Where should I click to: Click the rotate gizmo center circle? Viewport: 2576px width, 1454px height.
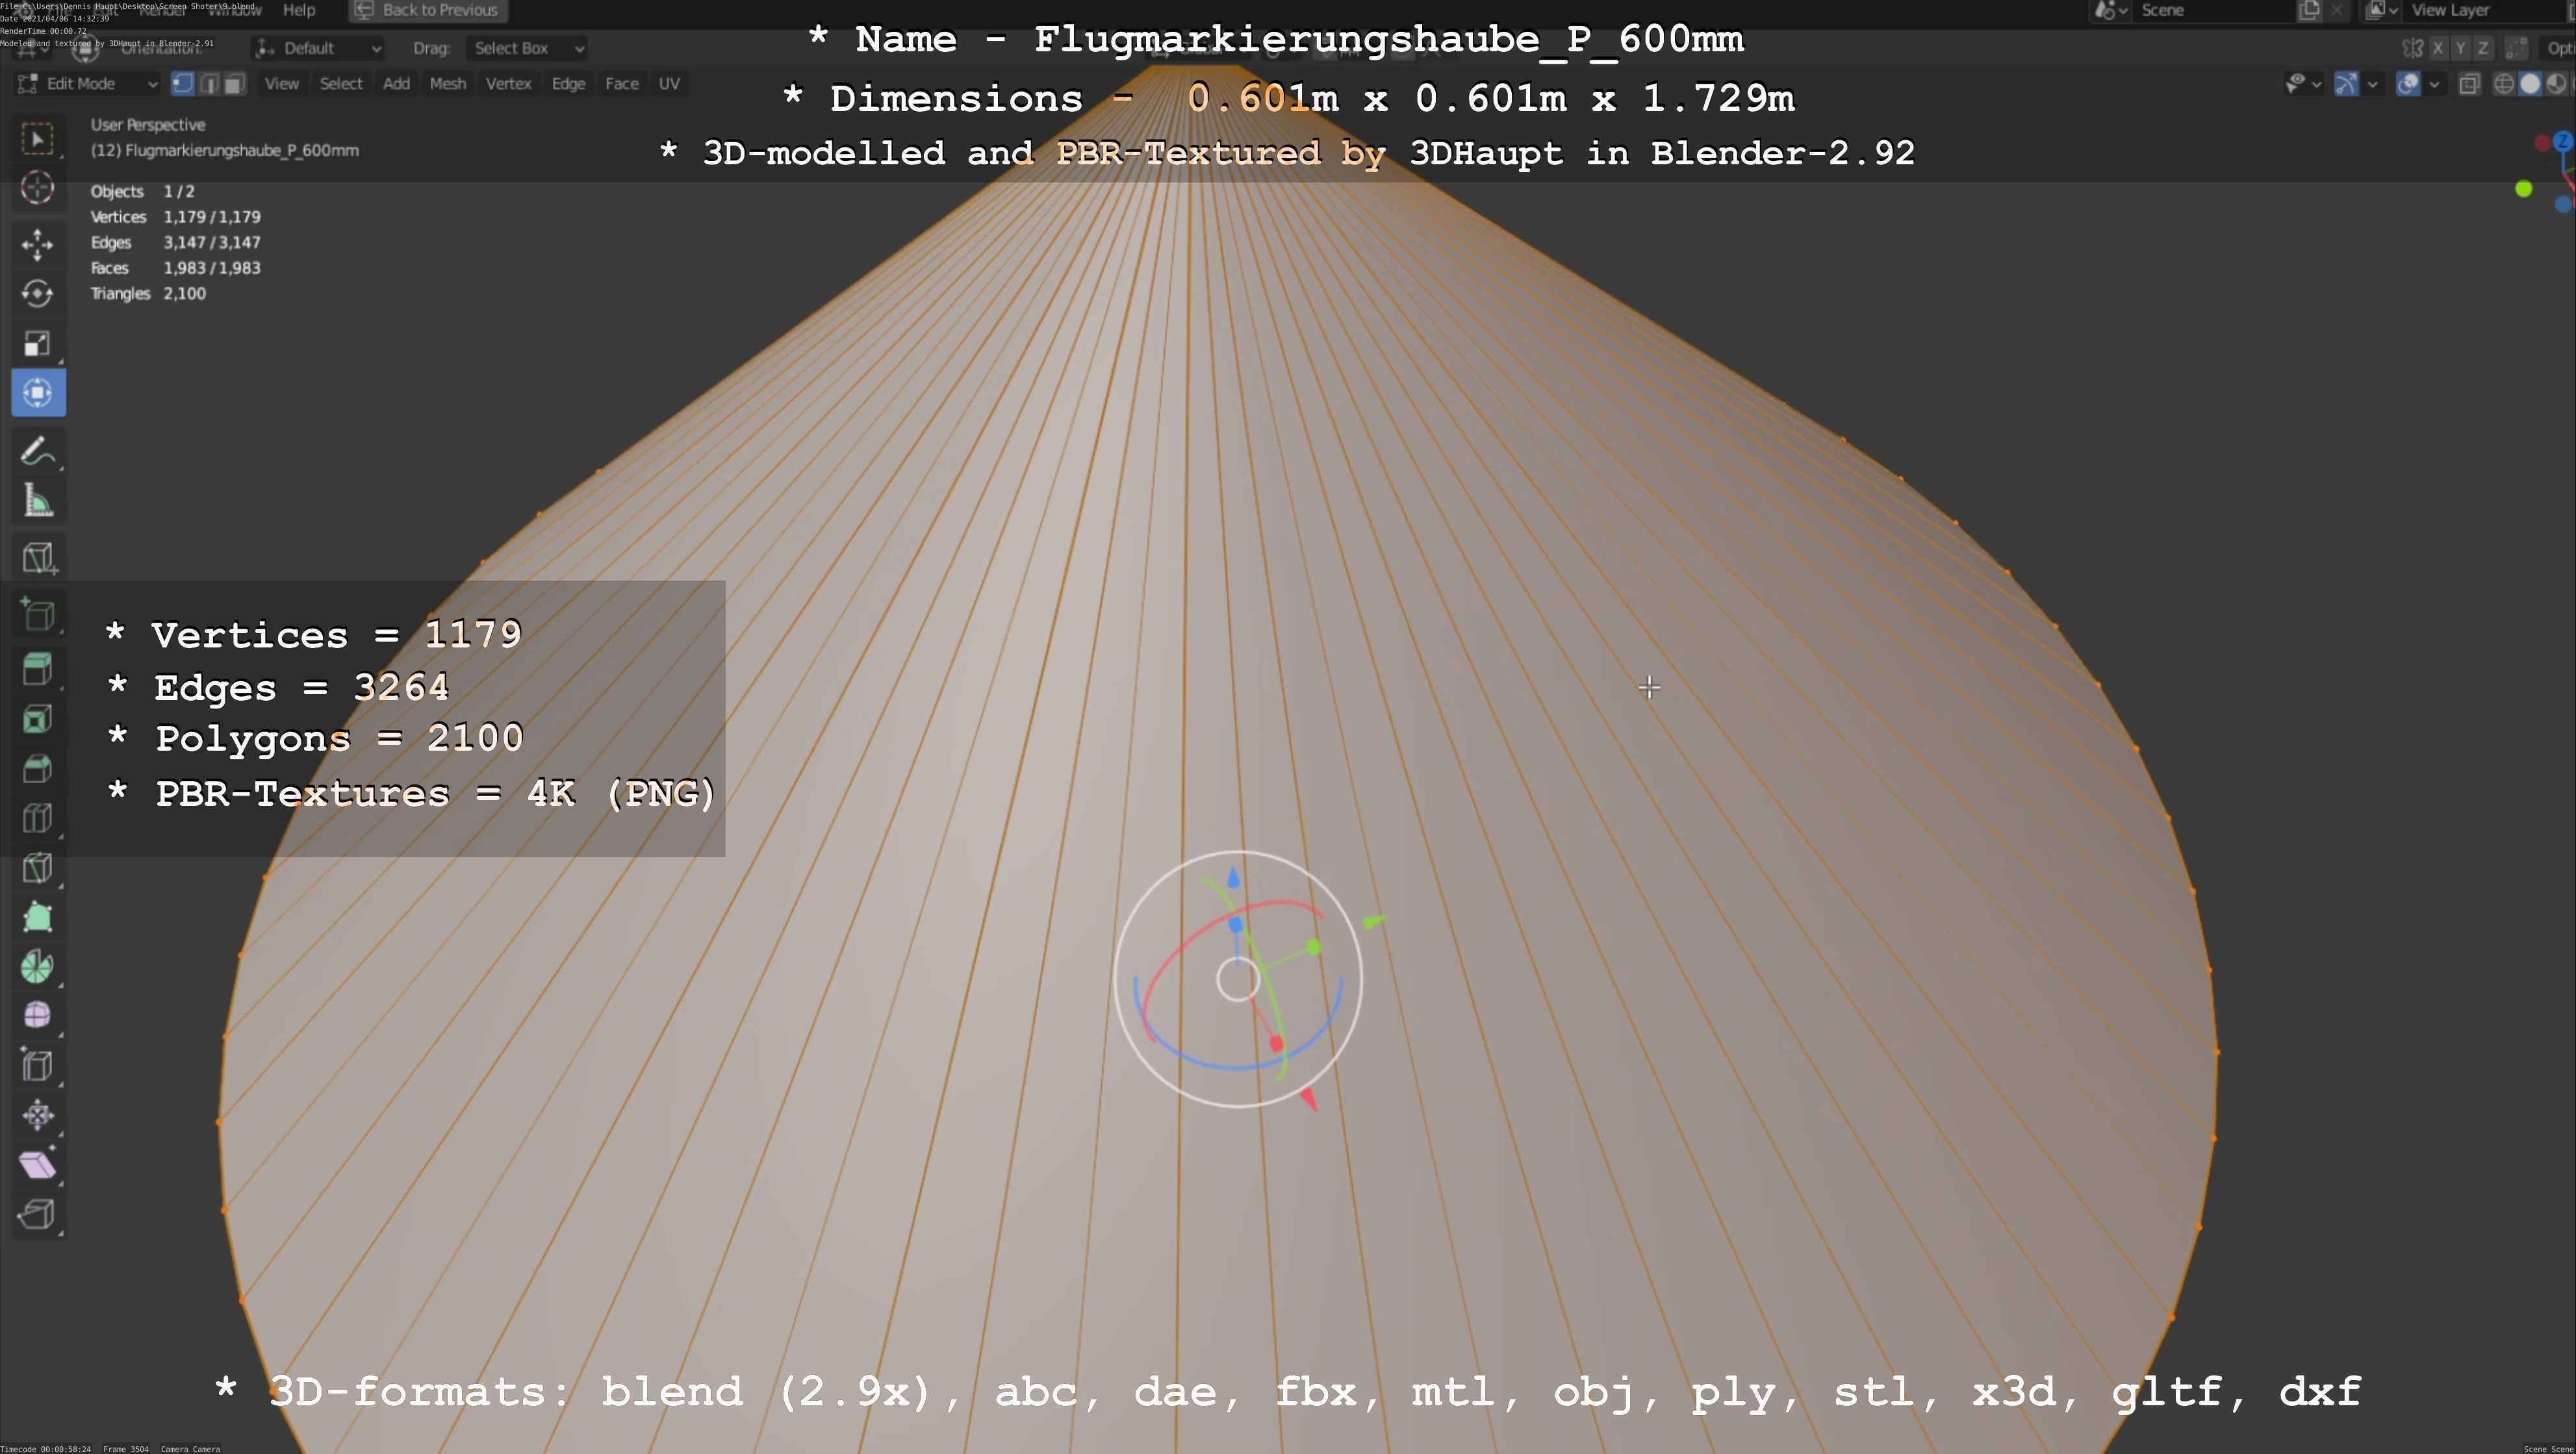coord(1238,981)
